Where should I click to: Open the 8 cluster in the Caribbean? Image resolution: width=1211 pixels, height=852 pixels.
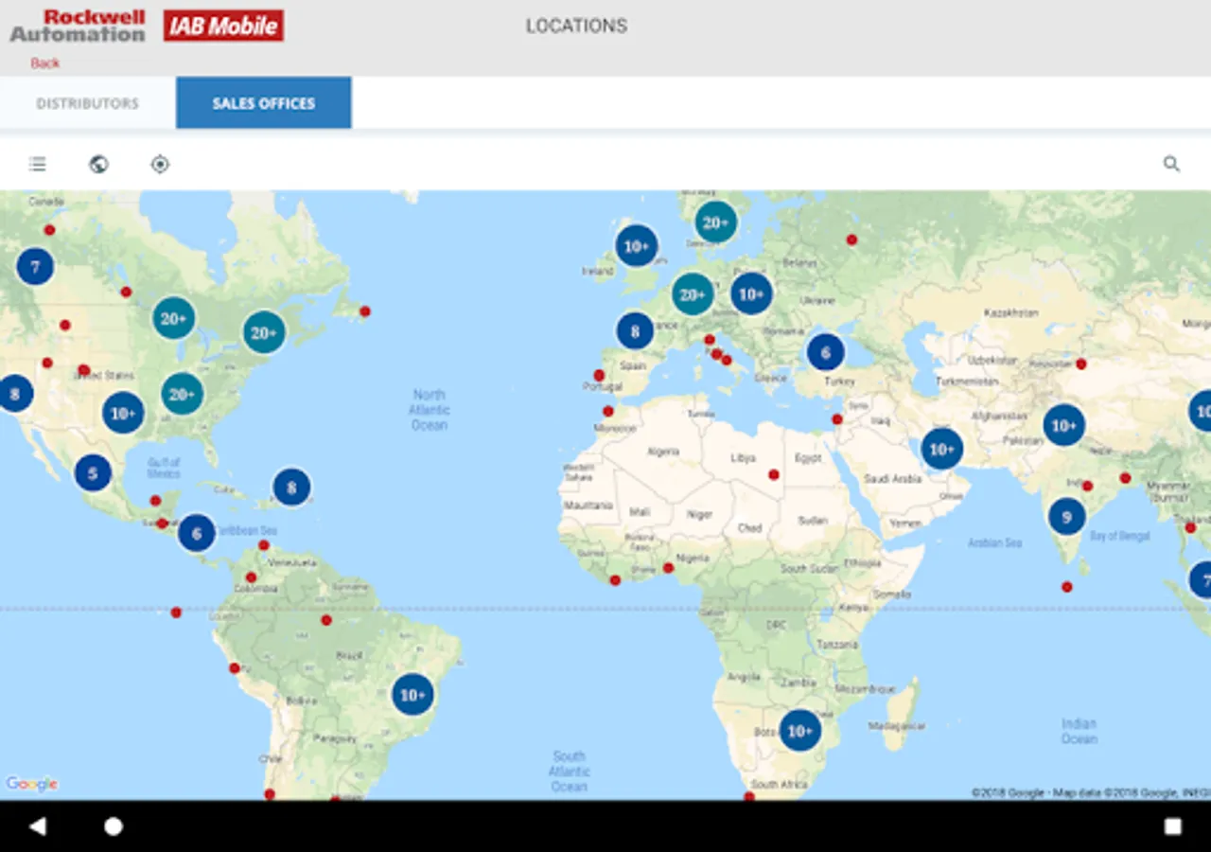click(291, 488)
